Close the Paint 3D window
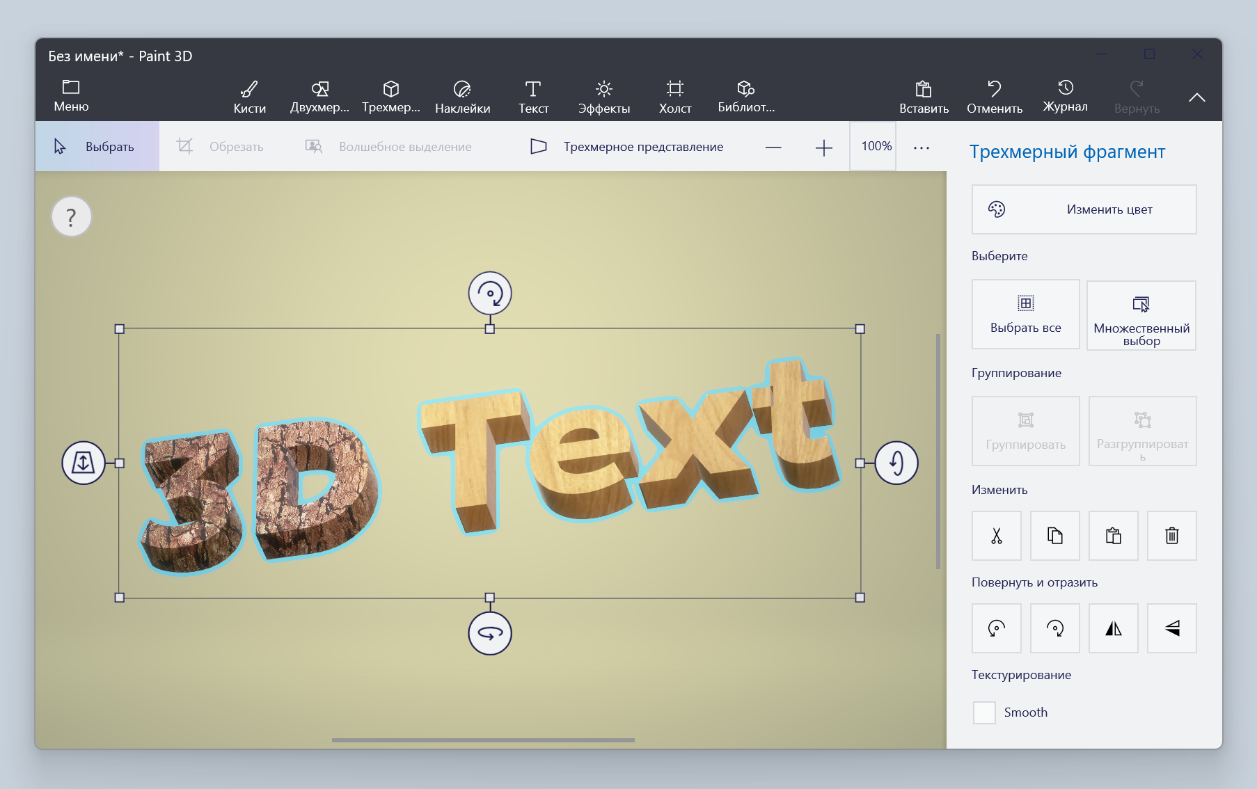 (1197, 54)
